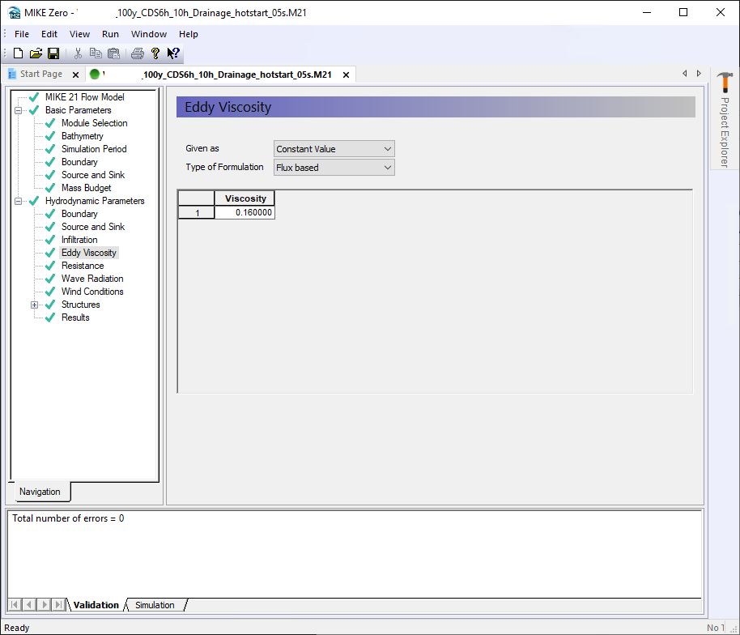Click the Viscosity value cell 0.160000

(245, 212)
